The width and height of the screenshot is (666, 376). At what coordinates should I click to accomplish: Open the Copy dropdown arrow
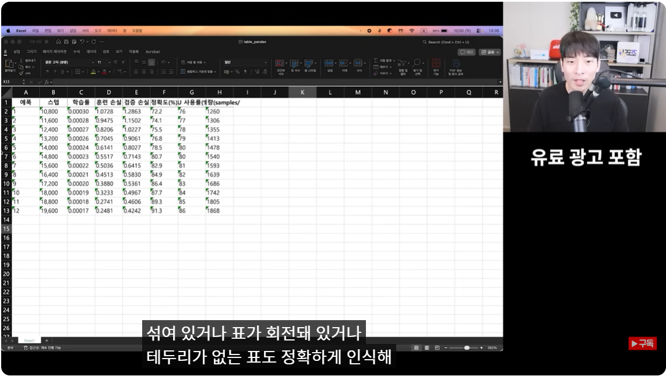(x=33, y=67)
